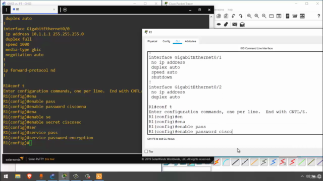Viewport: 323px width, 181px height.
Task: Click the white text field below the device icons
Action: point(187,169)
